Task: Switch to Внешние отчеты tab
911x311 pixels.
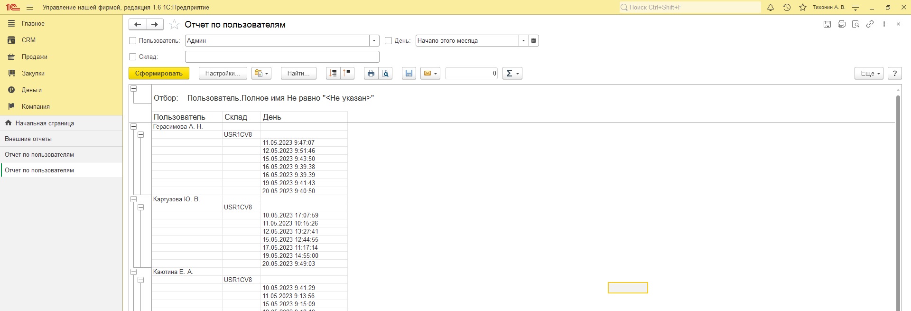Action: pyautogui.click(x=28, y=139)
